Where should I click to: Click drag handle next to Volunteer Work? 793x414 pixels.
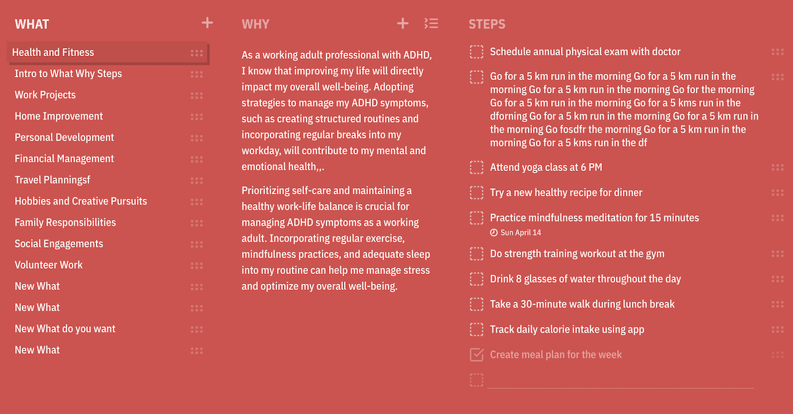[196, 265]
